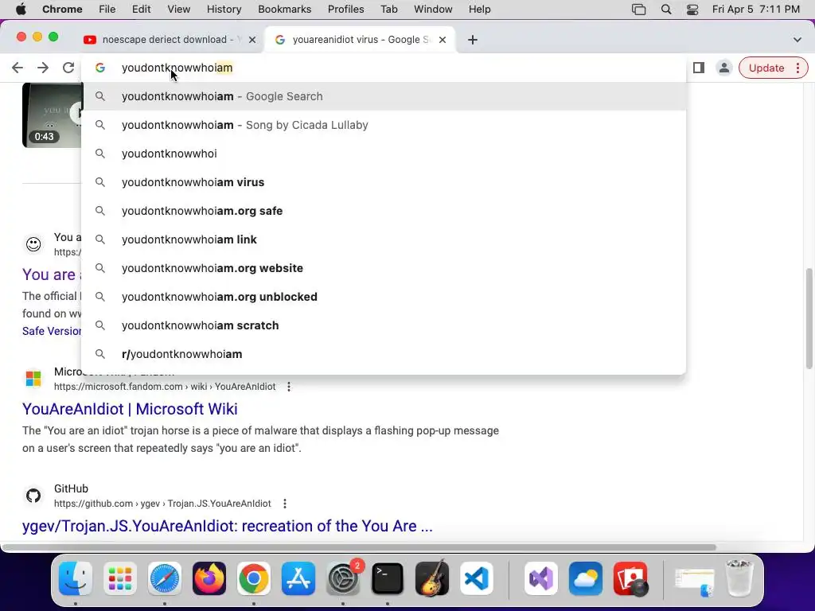Viewport: 815px width, 611px height.
Task: Open Weather app from the Dock
Action: pyautogui.click(x=586, y=578)
